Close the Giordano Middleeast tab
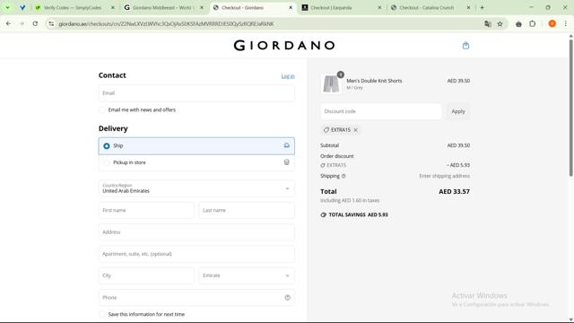Screen dimensions: 574x323 202,8
